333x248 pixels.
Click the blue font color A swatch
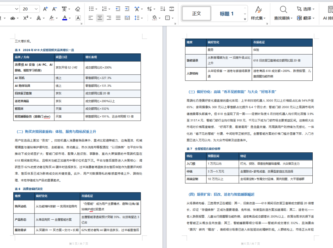65,18
